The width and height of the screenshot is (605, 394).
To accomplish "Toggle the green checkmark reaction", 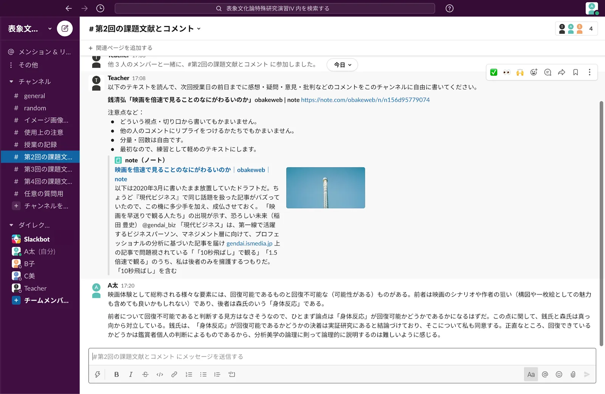I will 493,72.
